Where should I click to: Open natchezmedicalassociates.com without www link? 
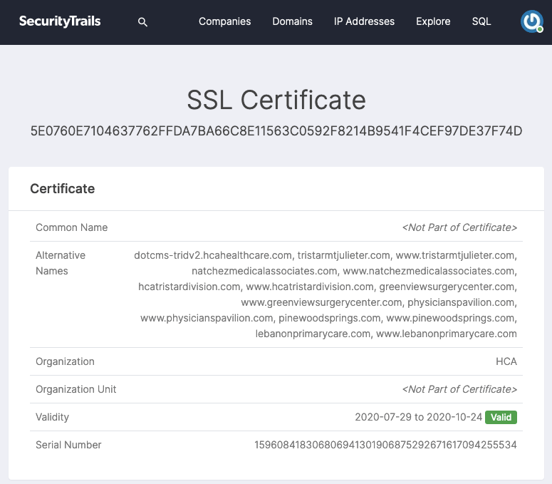click(x=264, y=271)
